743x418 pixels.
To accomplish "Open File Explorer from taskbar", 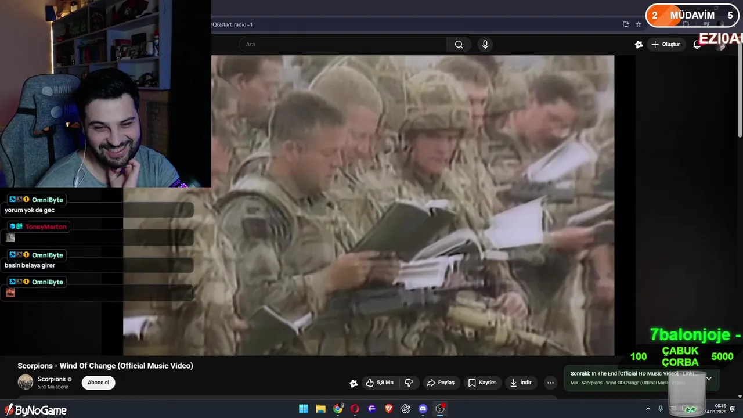I will (320, 409).
